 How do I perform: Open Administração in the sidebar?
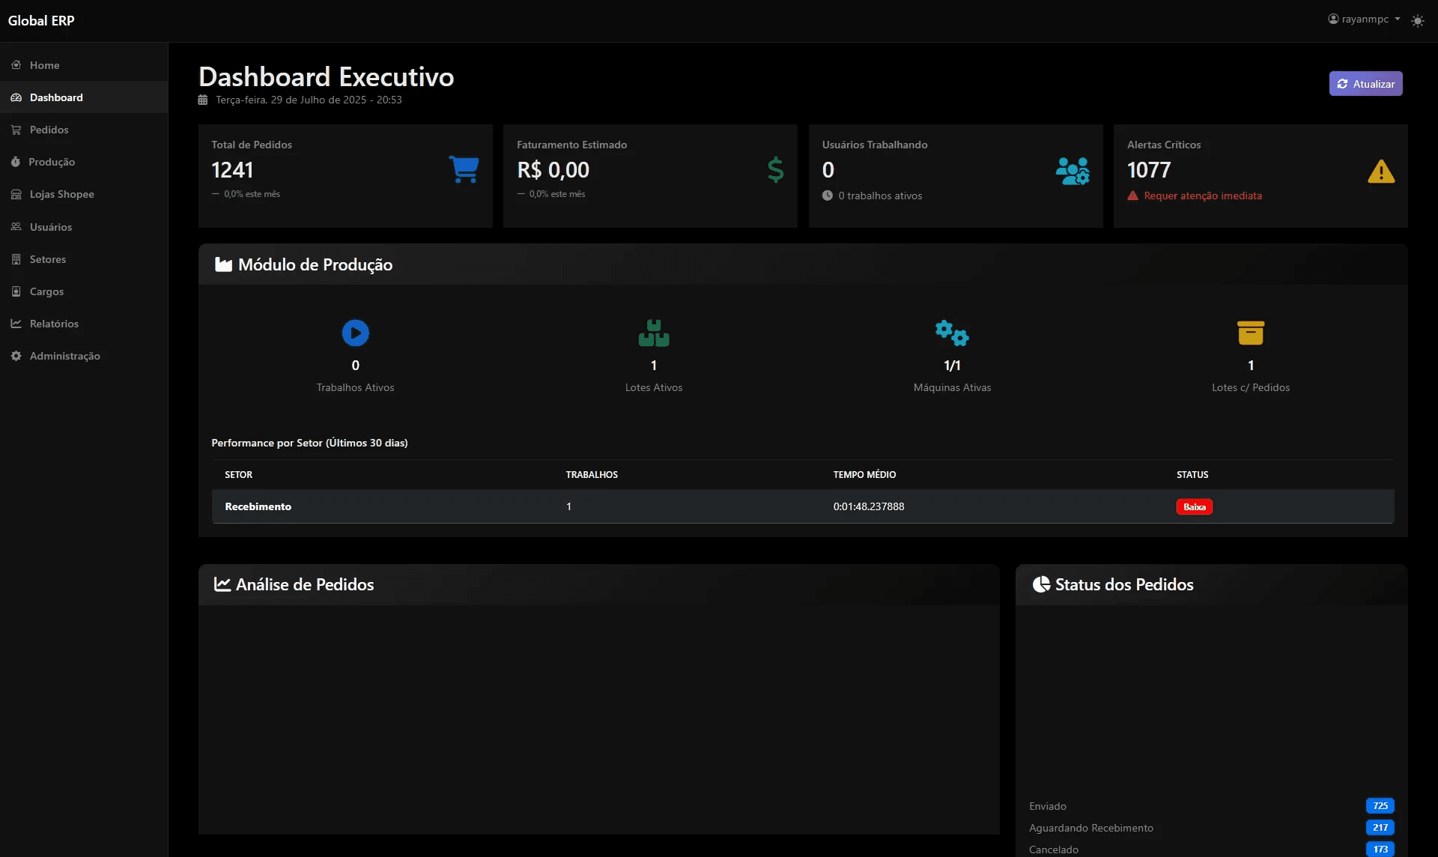64,356
